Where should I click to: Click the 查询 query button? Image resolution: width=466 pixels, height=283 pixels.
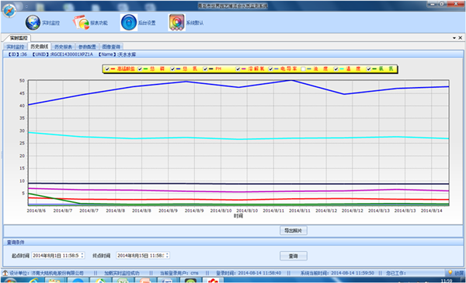[294, 256]
